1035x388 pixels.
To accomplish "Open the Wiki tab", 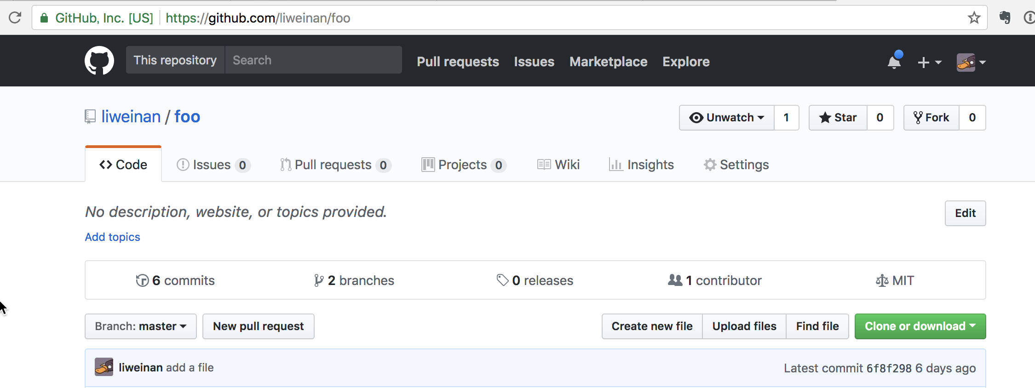I will 558,165.
